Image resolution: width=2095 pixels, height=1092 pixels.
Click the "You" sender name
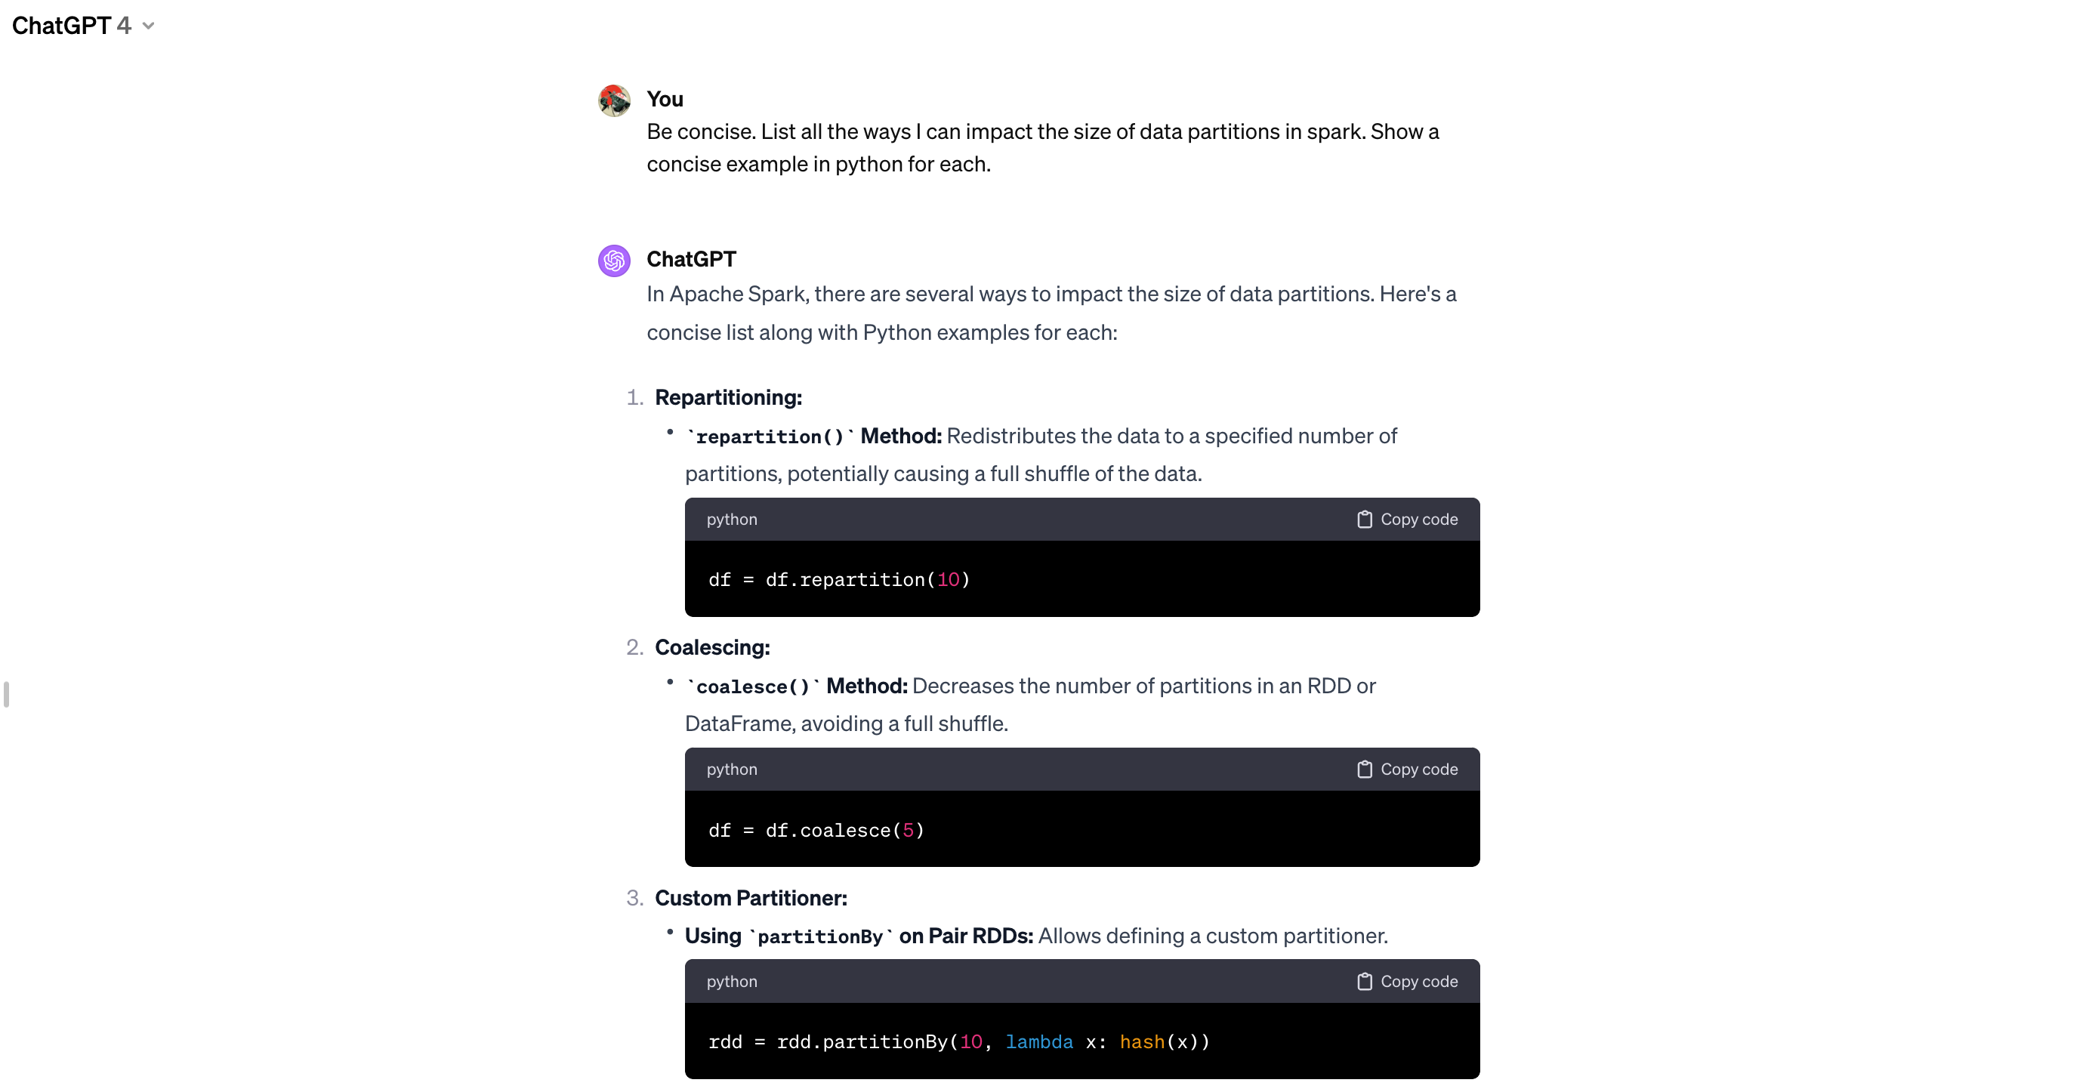(665, 99)
